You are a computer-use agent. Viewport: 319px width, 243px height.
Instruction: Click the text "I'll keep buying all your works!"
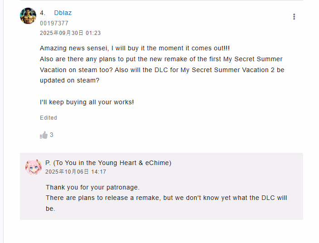(x=87, y=102)
